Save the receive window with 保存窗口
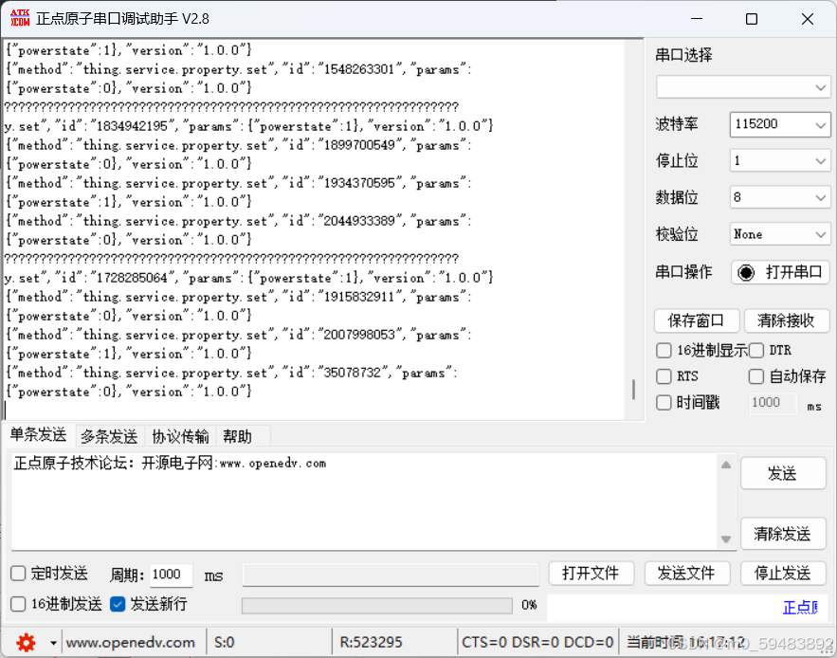The width and height of the screenshot is (837, 658). click(x=696, y=320)
